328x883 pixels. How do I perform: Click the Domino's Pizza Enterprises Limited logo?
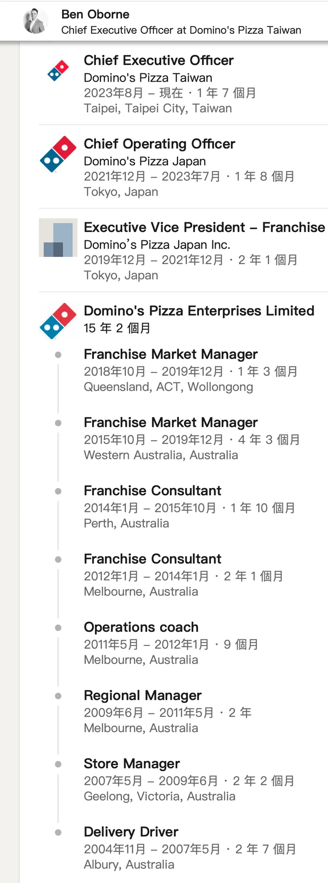(x=58, y=321)
